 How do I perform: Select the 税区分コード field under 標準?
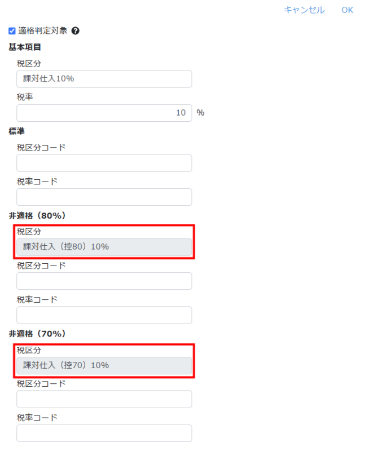tap(104, 163)
